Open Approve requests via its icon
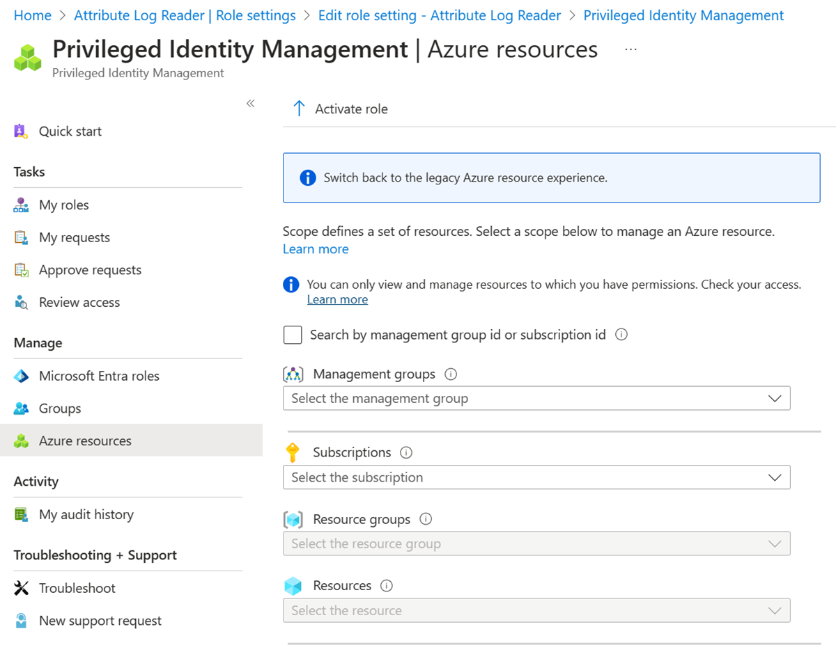Viewport: 836px width, 659px height. pos(21,270)
